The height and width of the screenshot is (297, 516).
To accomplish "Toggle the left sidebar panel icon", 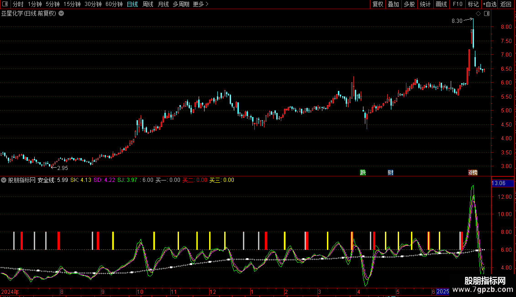I will tap(5, 4).
